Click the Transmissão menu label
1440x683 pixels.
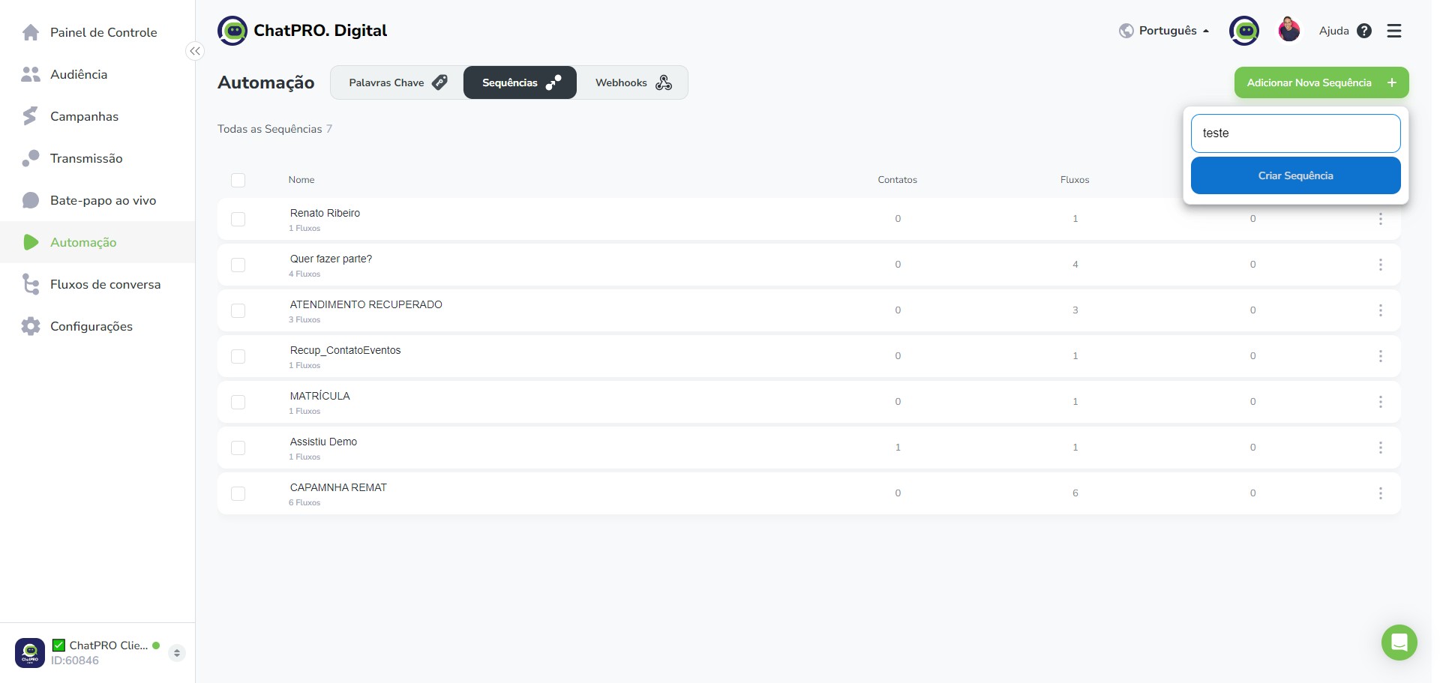point(86,158)
